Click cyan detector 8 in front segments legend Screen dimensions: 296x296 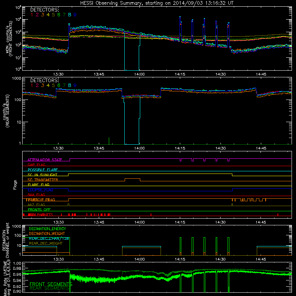pyautogui.click(x=70, y=15)
